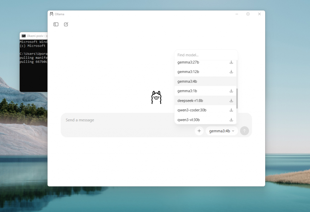Click download icon for deepseek-r1:8b

click(231, 101)
